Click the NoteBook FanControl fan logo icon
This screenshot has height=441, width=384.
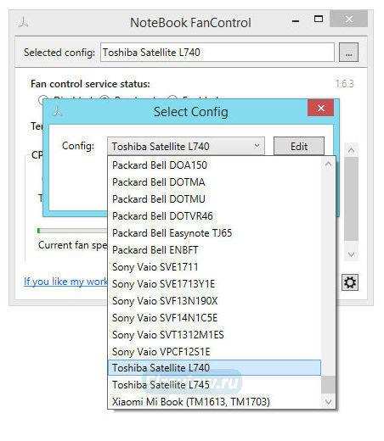[24, 22]
